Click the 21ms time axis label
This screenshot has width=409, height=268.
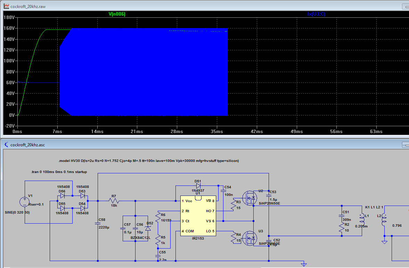point(137,131)
